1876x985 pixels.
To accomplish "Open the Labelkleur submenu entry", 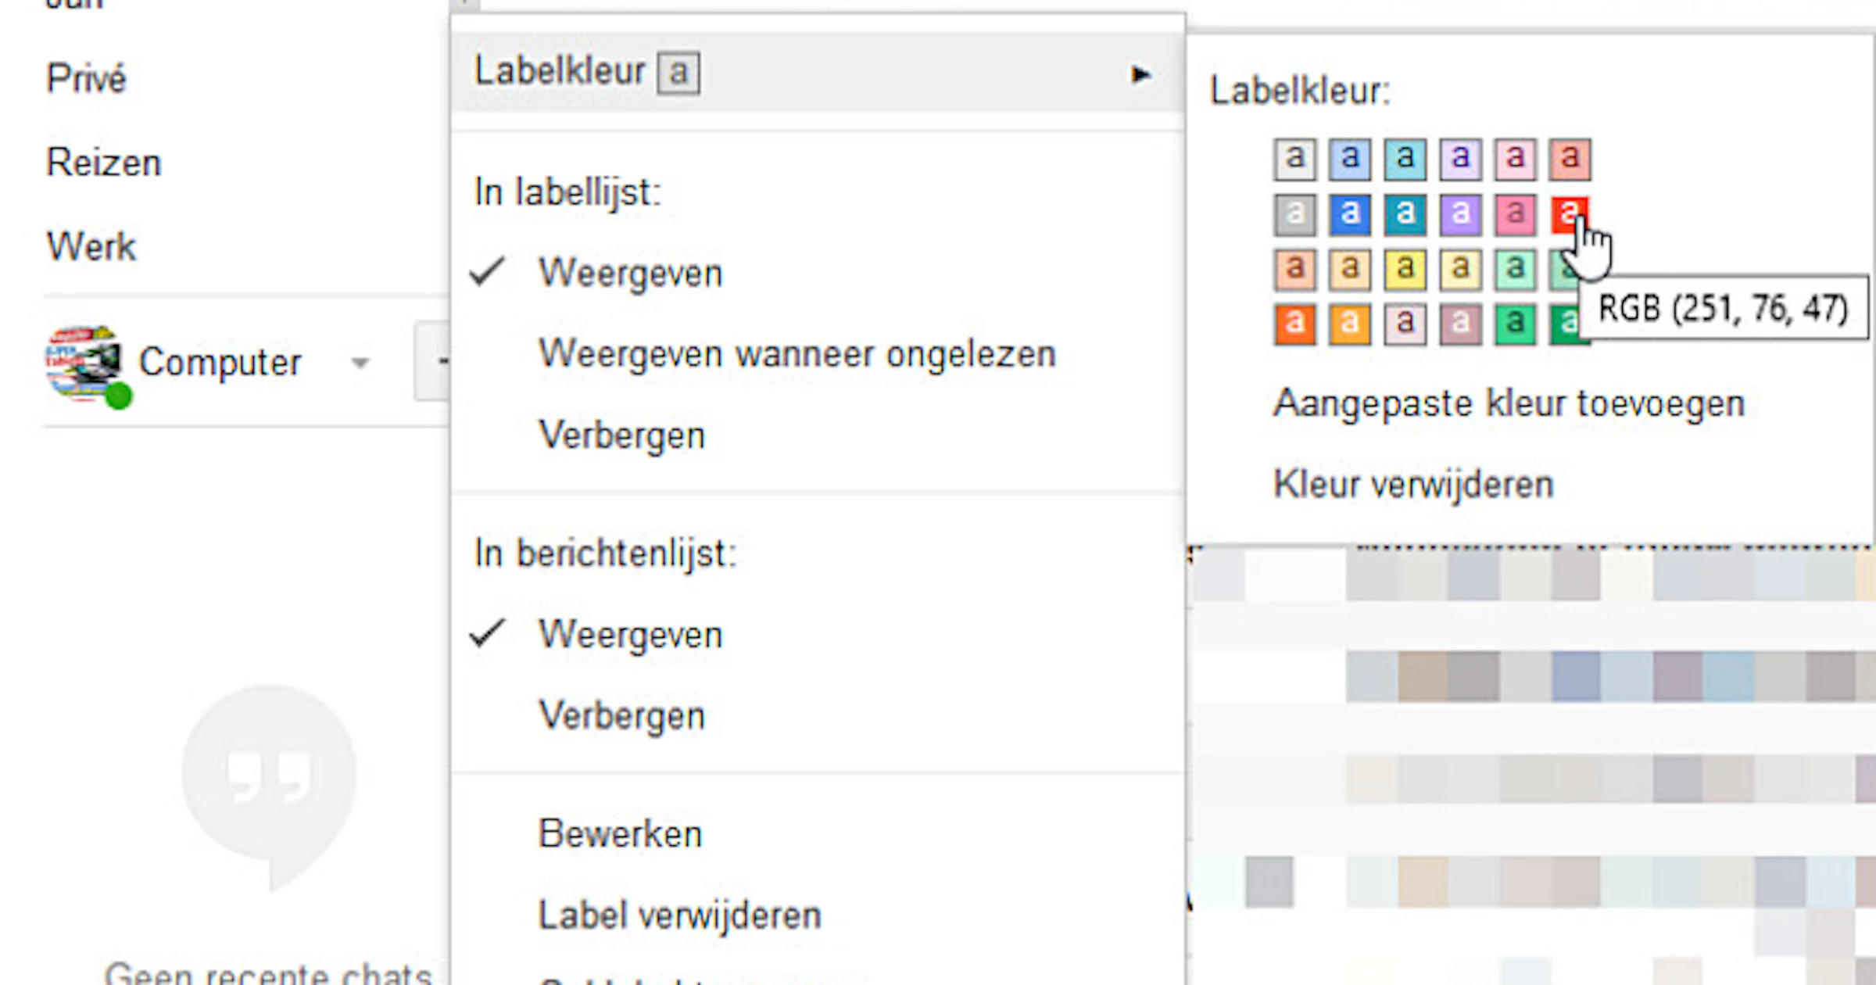I will 818,73.
